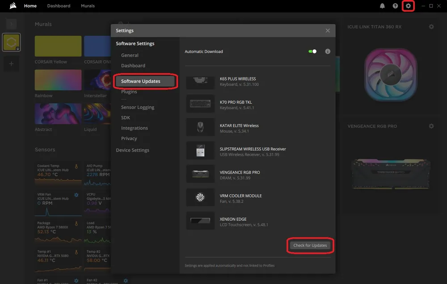Image resolution: width=447 pixels, height=284 pixels.
Task: Open Dashboard settings section
Action: 133,66
